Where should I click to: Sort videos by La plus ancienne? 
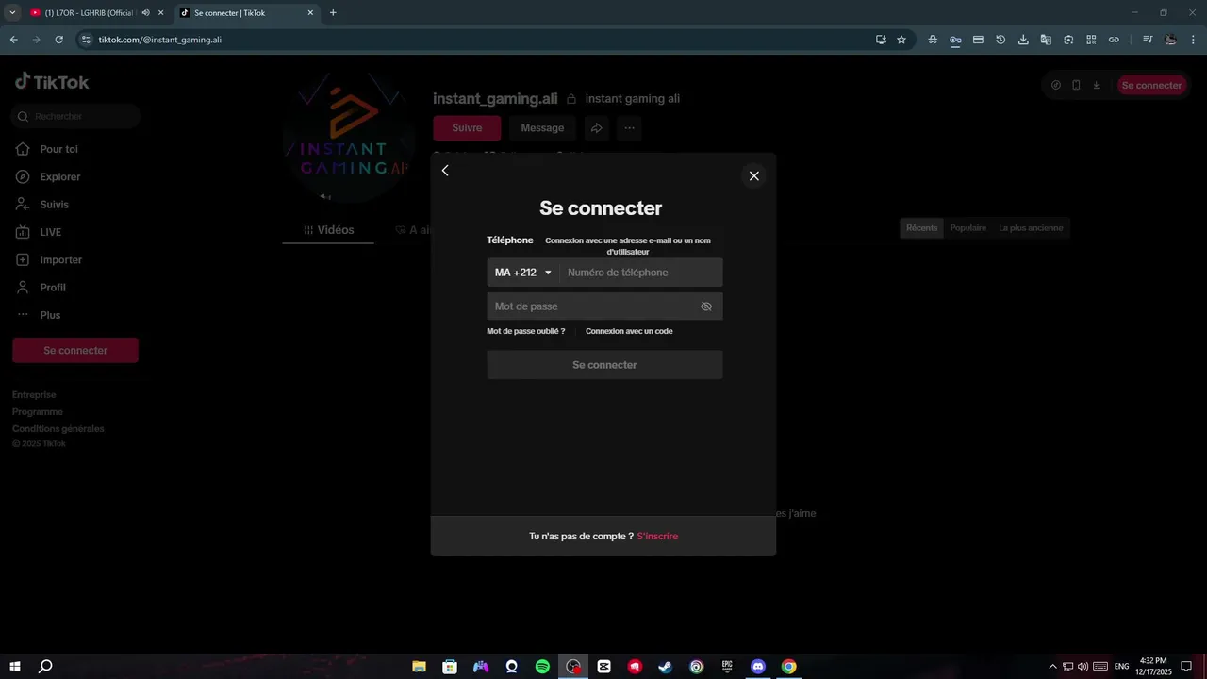[x=1031, y=228]
